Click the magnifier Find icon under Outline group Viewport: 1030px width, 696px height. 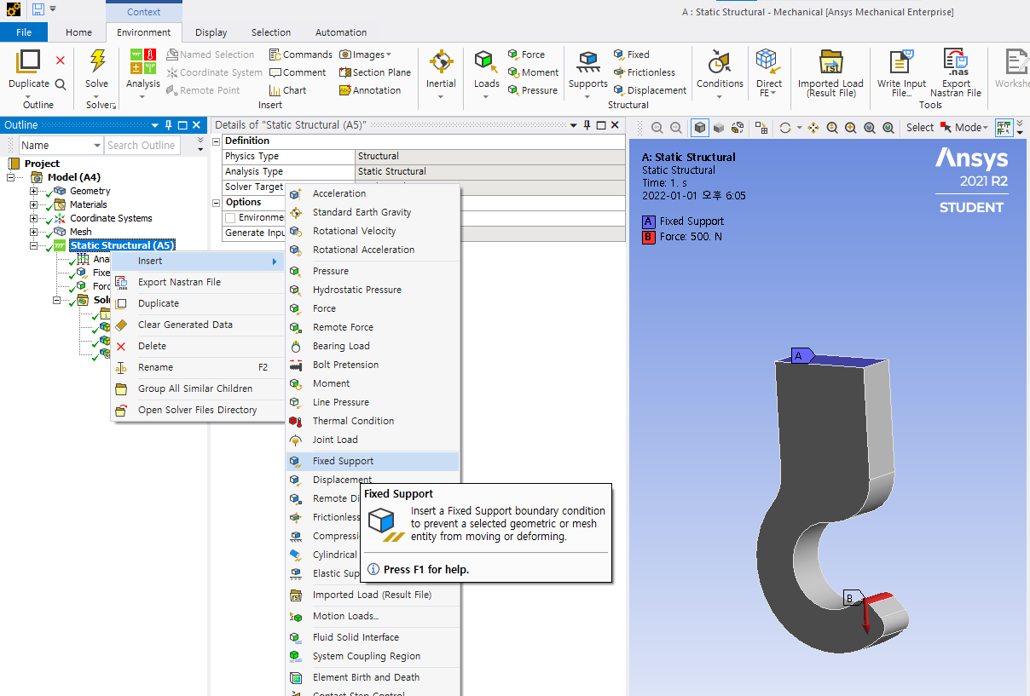click(60, 84)
